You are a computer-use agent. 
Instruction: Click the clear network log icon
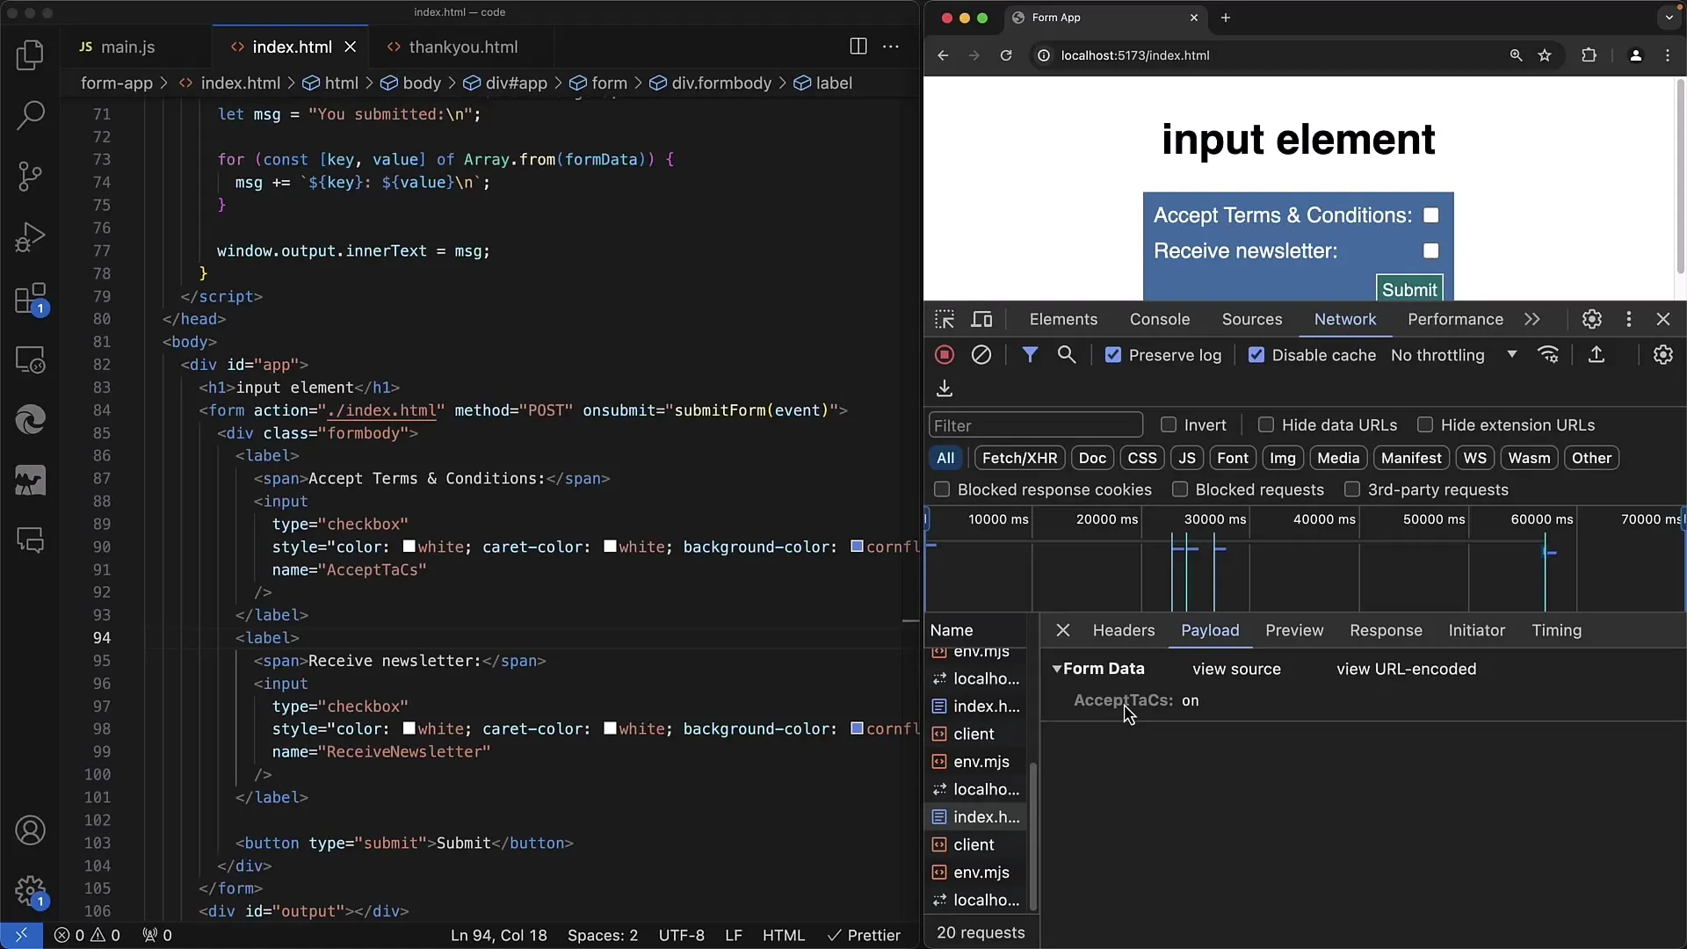pyautogui.click(x=981, y=355)
